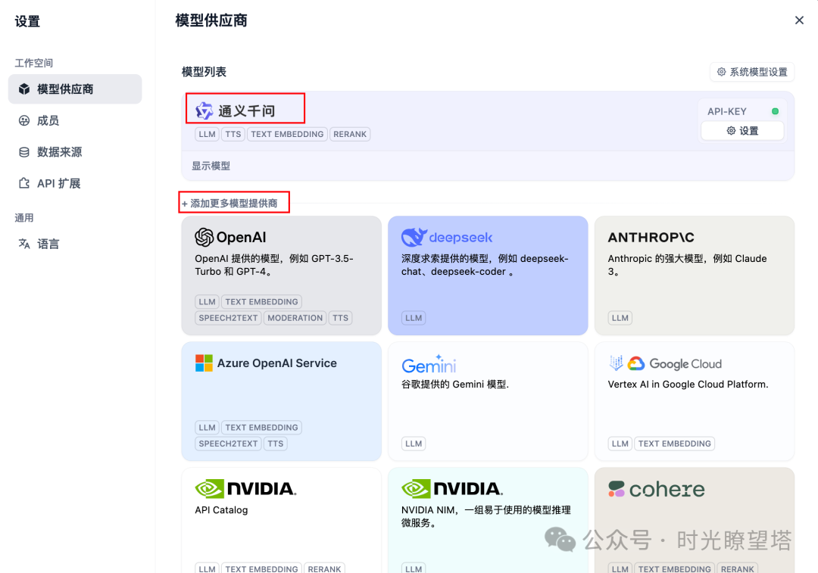
Task: Select the Gemini provider card
Action: pos(488,401)
